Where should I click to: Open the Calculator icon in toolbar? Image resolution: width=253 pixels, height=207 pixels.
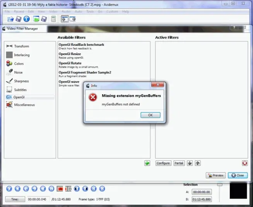click(x=53, y=19)
